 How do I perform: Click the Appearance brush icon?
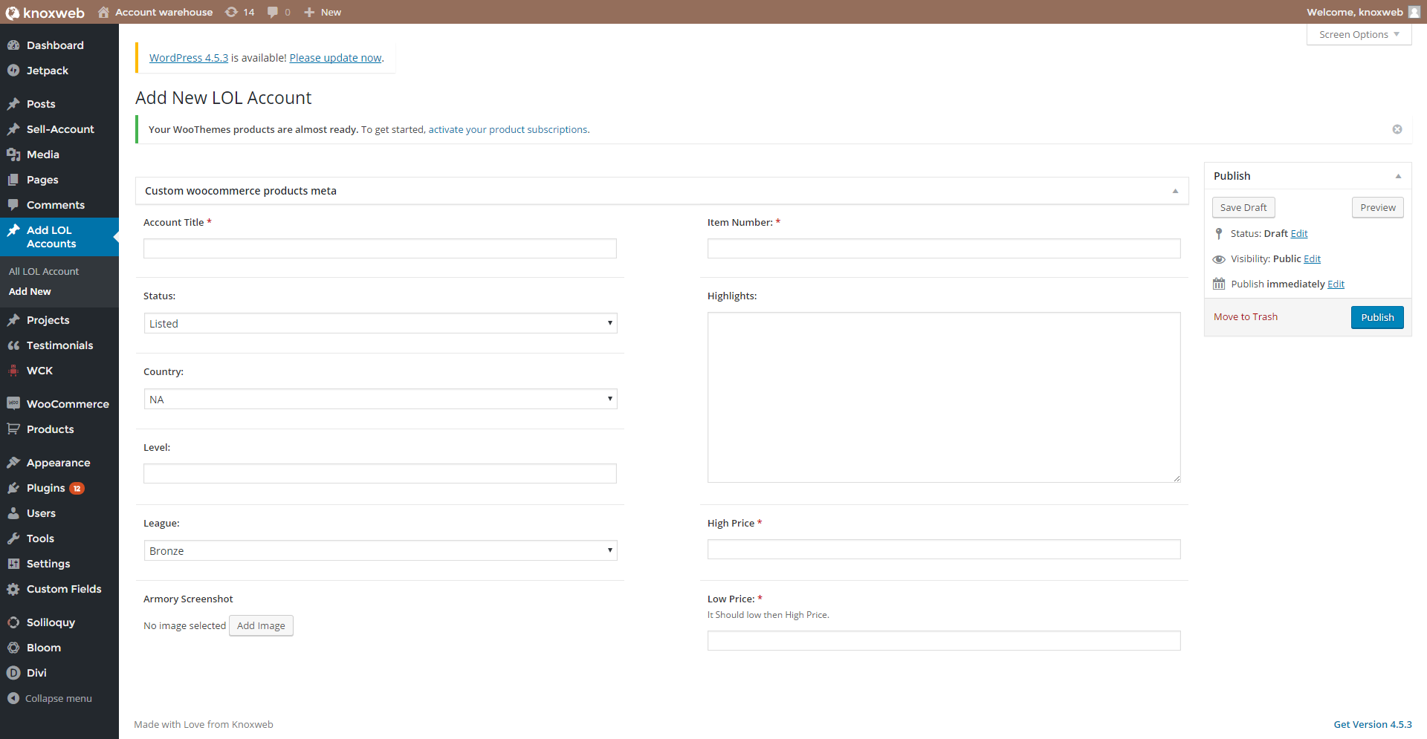[x=13, y=463]
